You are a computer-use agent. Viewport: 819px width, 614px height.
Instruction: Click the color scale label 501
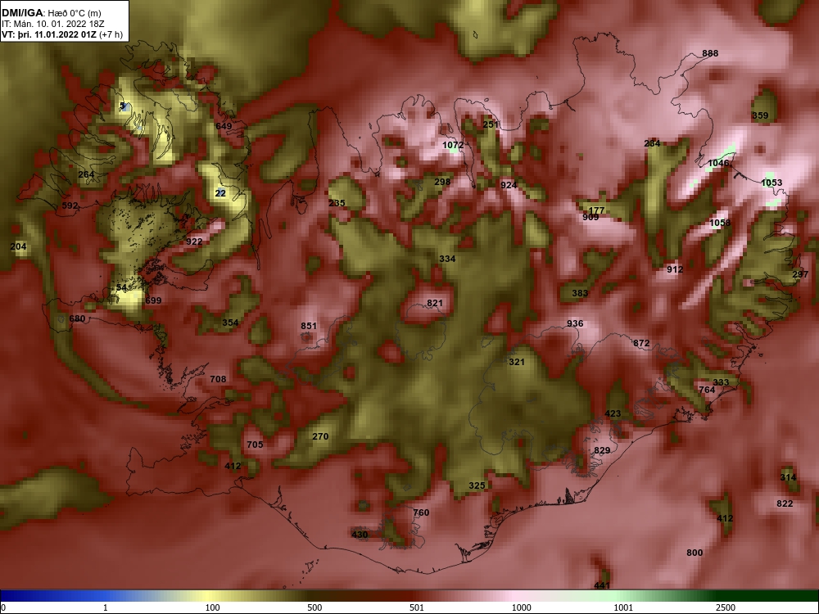[x=417, y=607]
